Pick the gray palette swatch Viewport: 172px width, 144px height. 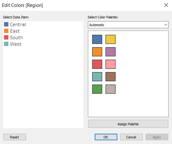(x=110, y=89)
